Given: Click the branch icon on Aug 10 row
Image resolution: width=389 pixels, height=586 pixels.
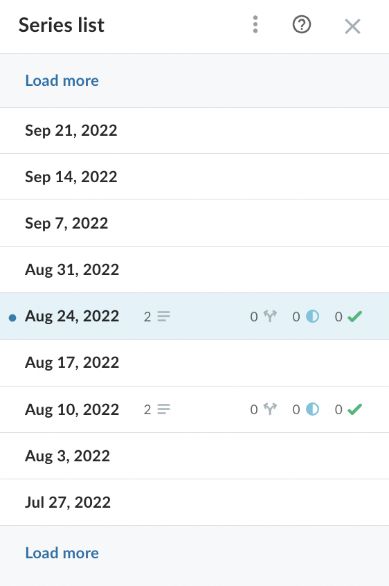Looking at the screenshot, I should pos(270,409).
